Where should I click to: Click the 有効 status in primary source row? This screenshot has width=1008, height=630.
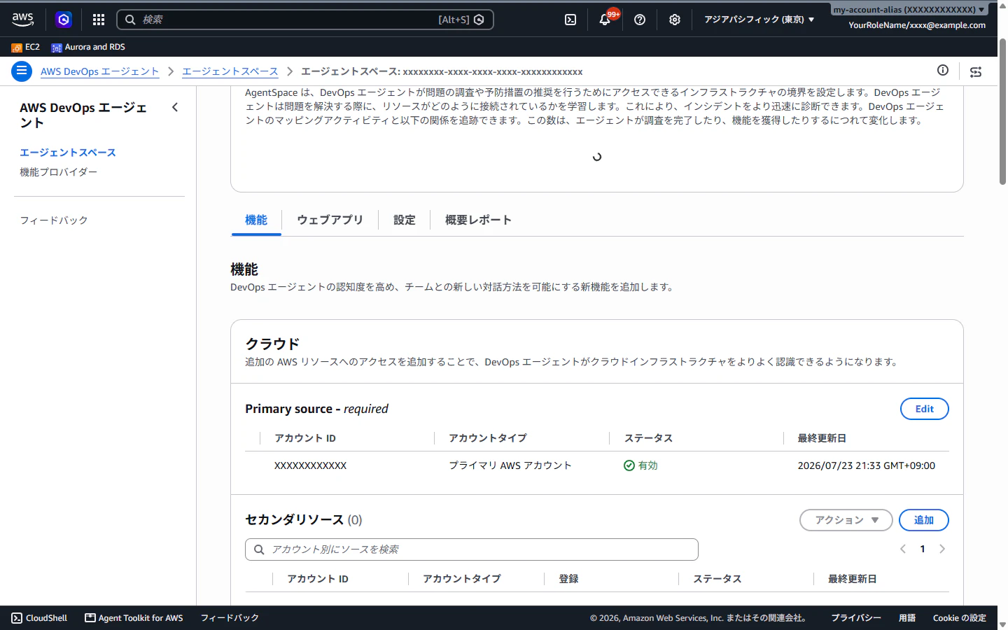tap(640, 465)
